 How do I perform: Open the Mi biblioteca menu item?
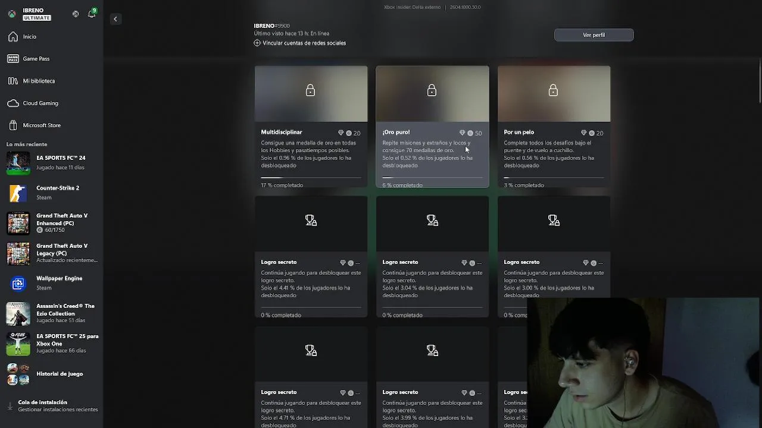[52, 81]
